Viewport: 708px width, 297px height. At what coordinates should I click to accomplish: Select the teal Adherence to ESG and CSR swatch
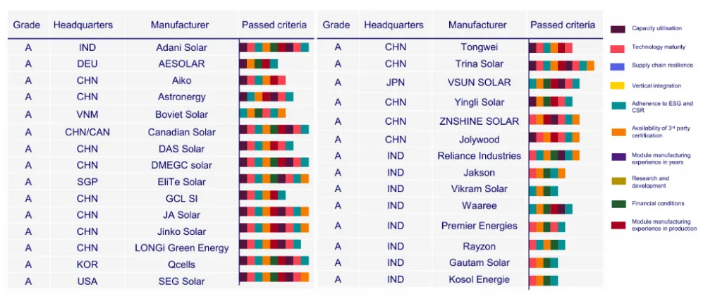tap(618, 105)
